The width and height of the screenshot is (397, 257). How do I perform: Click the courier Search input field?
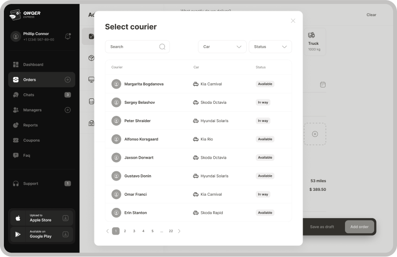pyautogui.click(x=131, y=47)
